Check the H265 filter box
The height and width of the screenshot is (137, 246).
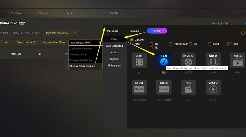coord(209,44)
